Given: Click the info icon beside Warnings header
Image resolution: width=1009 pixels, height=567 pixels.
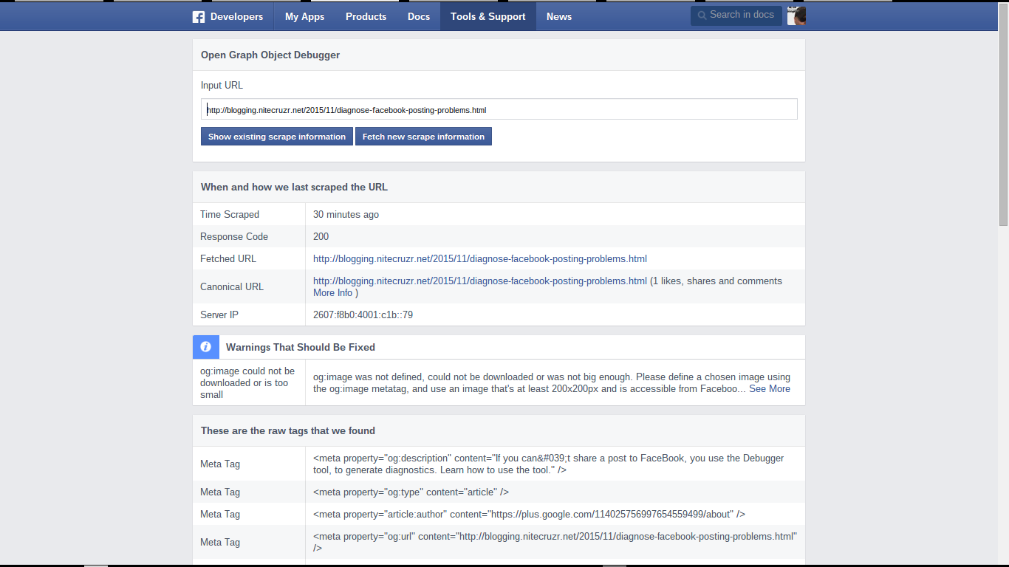Looking at the screenshot, I should click(x=205, y=346).
